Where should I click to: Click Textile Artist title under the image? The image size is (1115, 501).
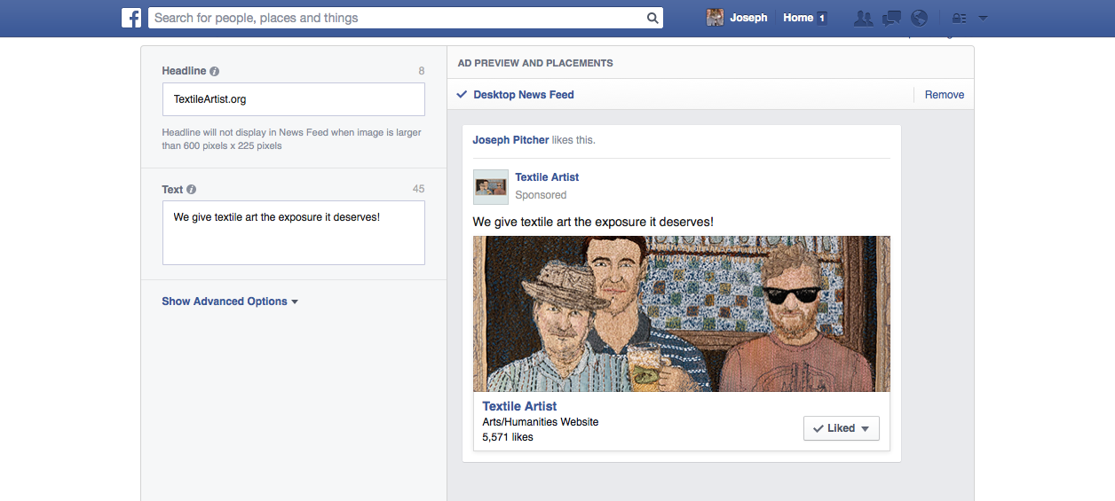(x=519, y=406)
